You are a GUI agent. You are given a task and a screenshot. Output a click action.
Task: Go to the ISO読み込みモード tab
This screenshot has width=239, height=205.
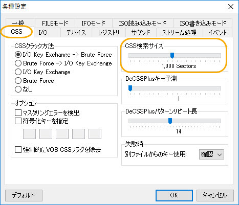click(x=143, y=23)
